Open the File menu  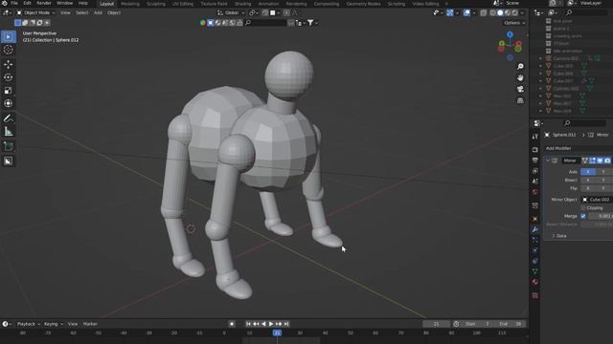tap(14, 3)
